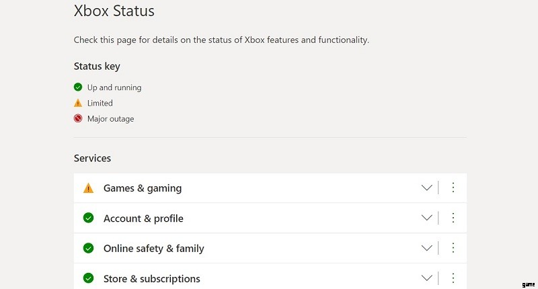This screenshot has width=538, height=289.
Task: Select the Account & profile service label
Action: (x=143, y=218)
